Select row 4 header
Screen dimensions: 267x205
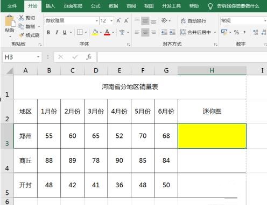click(7, 160)
